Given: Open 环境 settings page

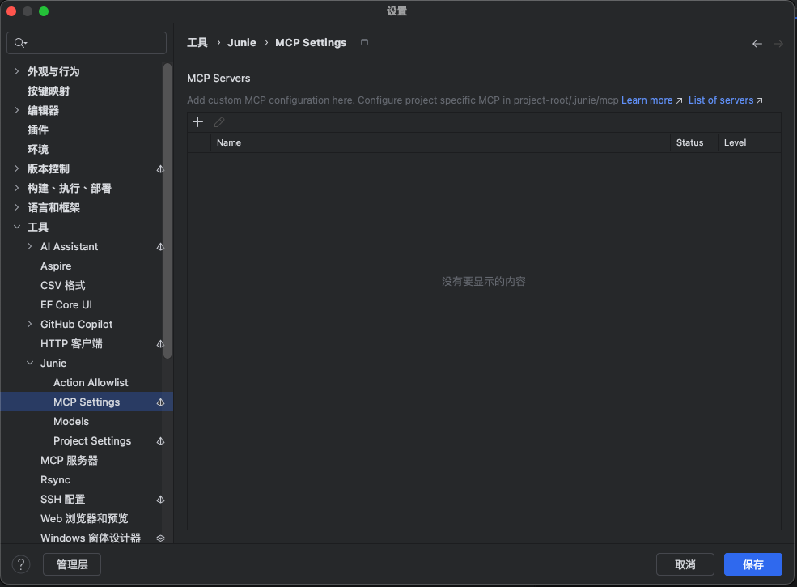Looking at the screenshot, I should (37, 149).
